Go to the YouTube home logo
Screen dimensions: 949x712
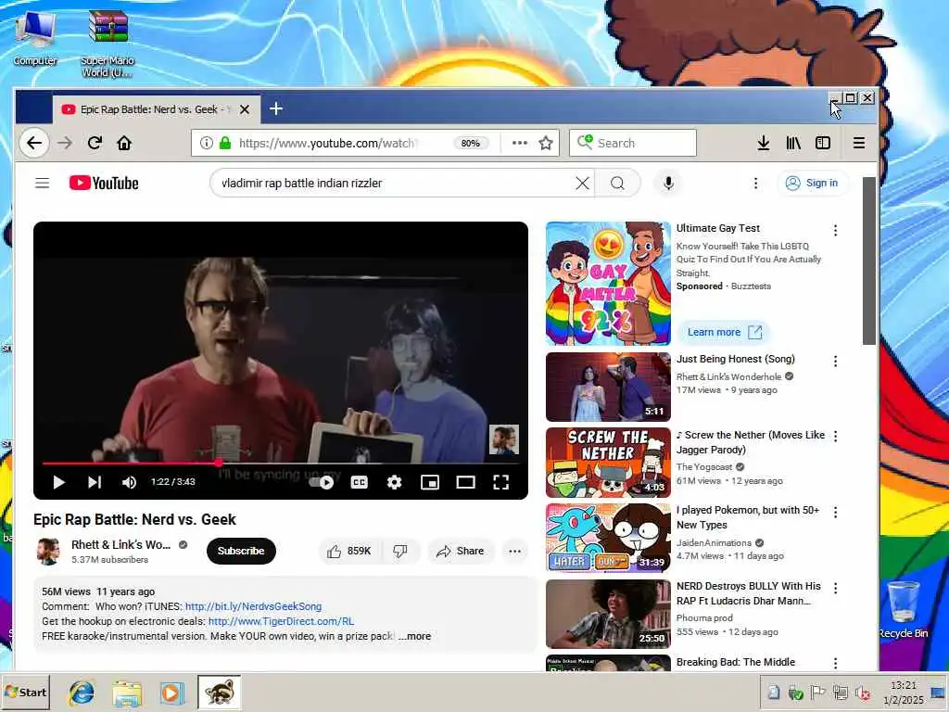click(104, 183)
